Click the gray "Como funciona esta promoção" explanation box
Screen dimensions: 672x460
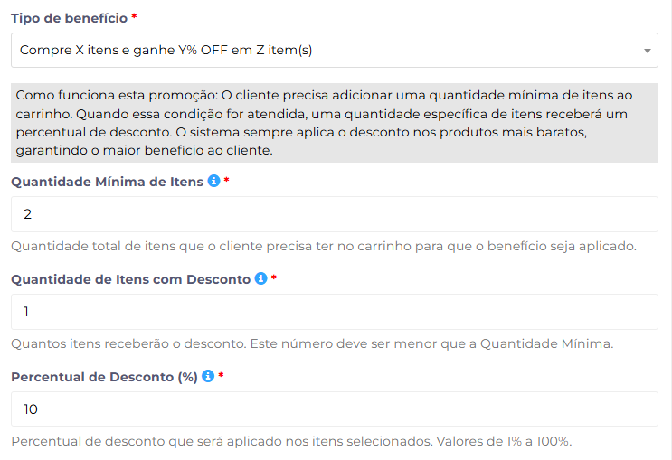pos(335,122)
